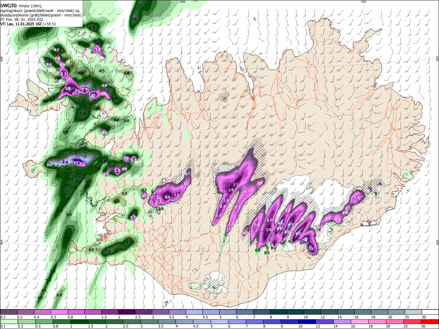Click the '20W' longitude label
439x329 pixels.
click(182, 2)
